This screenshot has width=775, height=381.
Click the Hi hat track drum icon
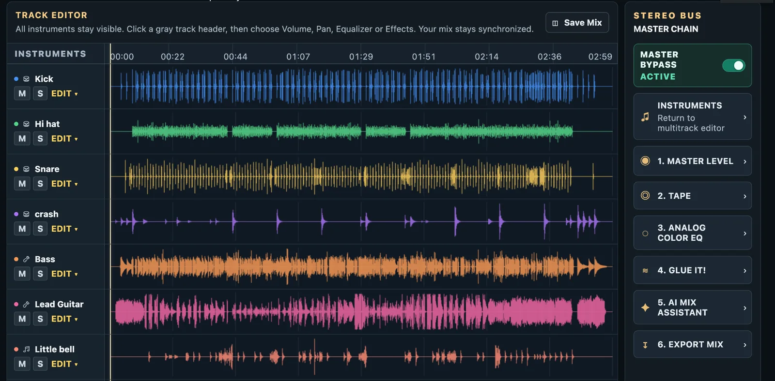26,124
